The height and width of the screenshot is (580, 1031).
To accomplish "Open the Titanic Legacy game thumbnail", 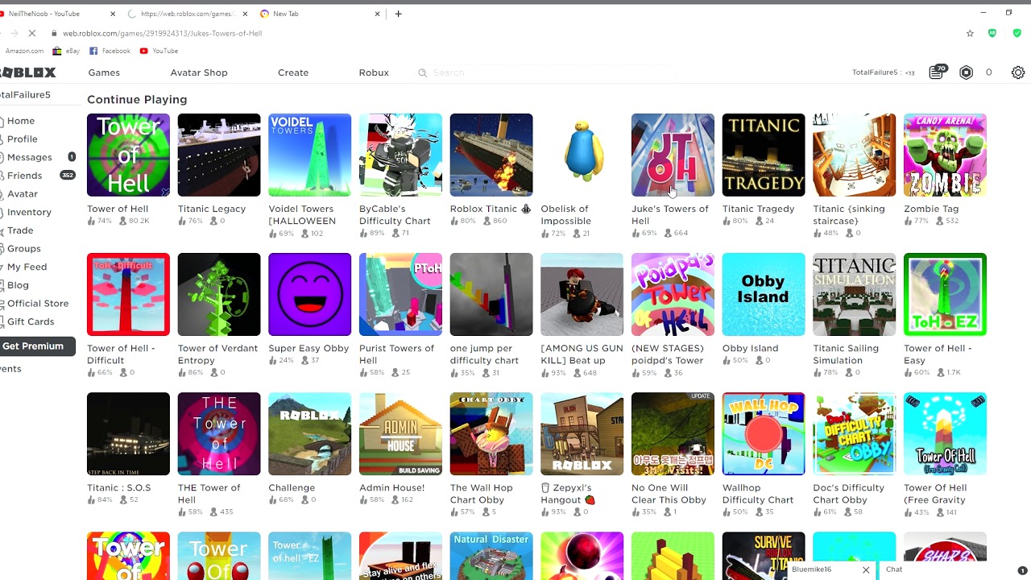I will pos(219,155).
